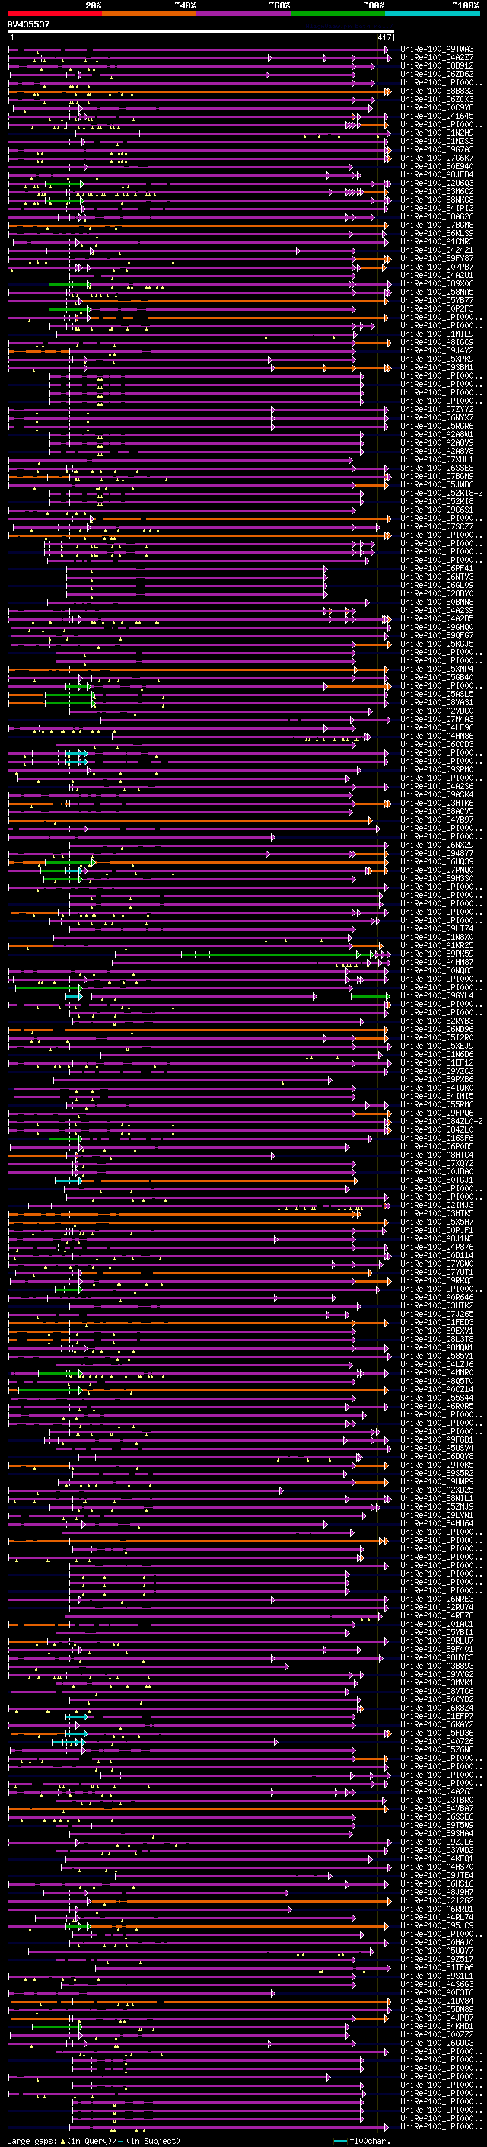
Task: Select the UniRef100_A9GHQ0 label
Action: coord(437,628)
